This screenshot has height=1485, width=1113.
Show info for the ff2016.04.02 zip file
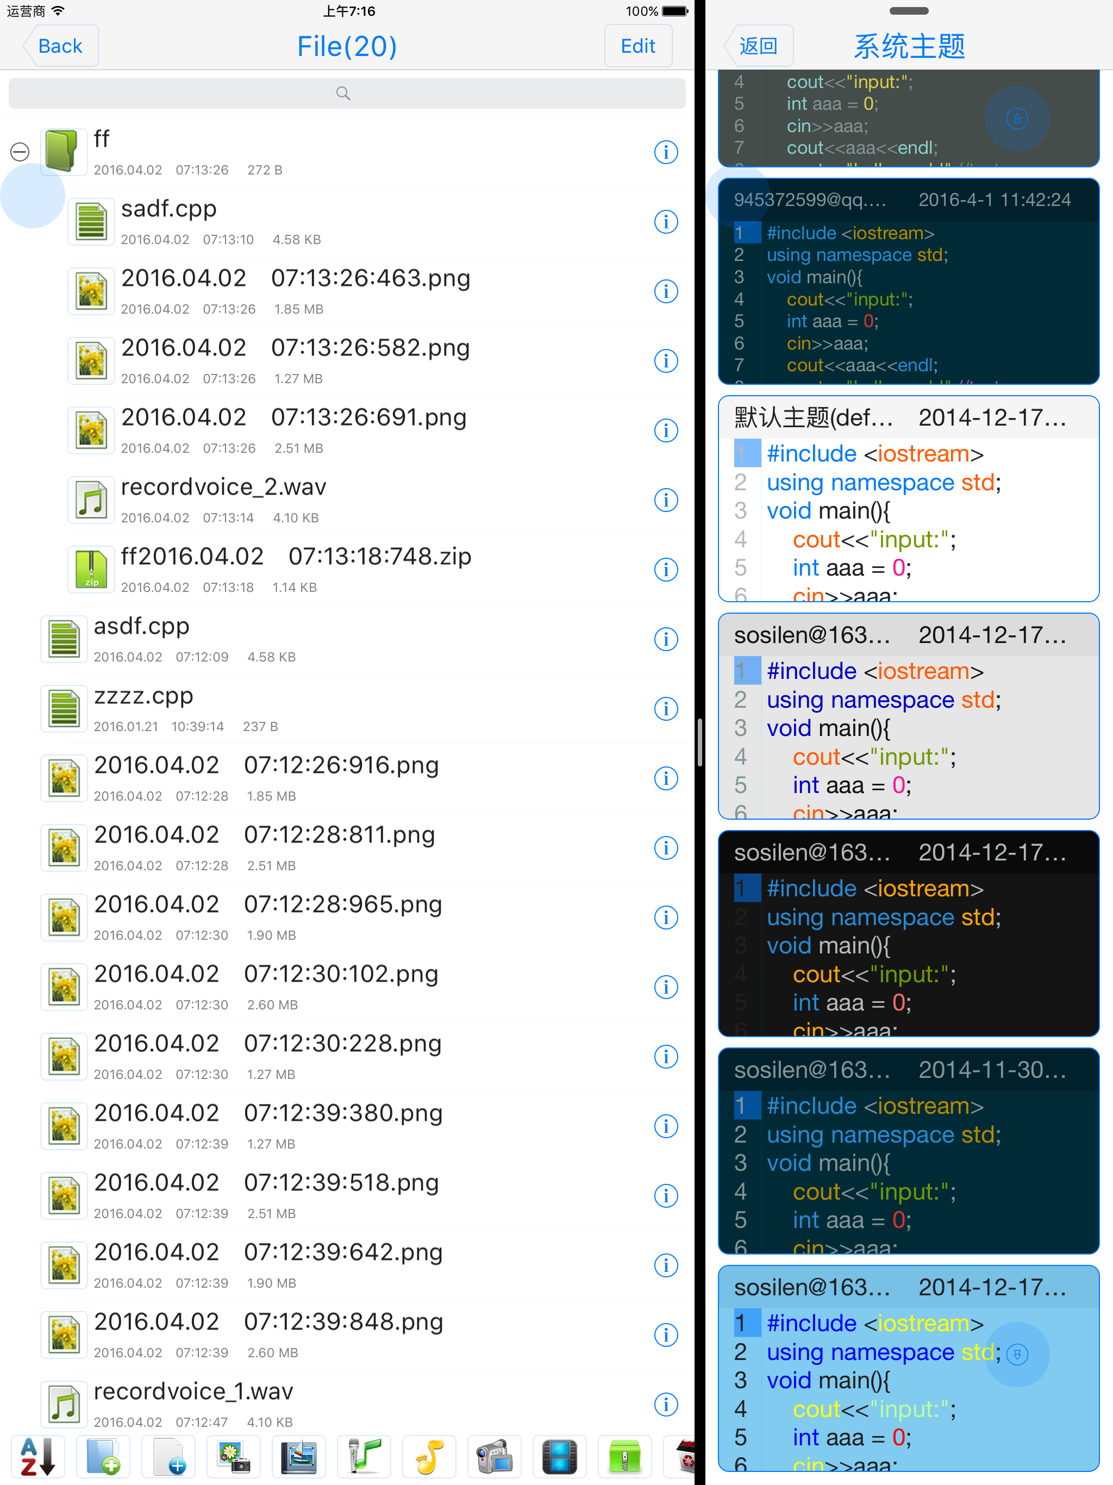tap(666, 569)
